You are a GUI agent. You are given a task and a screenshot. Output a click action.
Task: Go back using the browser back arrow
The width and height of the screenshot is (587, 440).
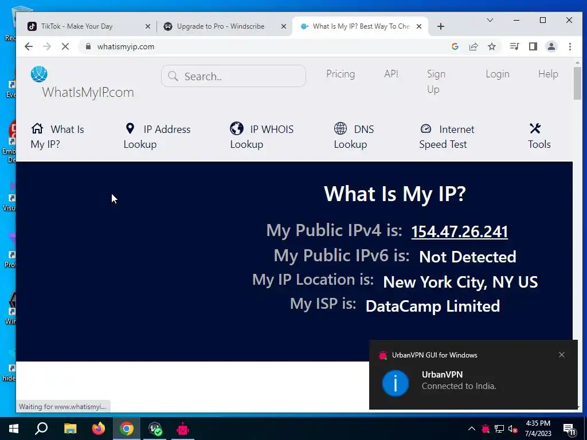tap(29, 46)
